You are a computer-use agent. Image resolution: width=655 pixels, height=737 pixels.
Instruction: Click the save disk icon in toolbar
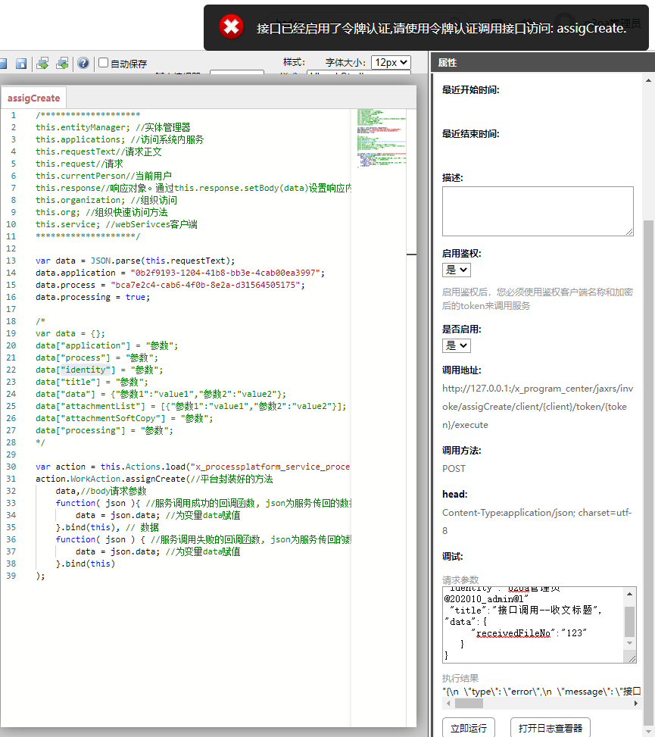[x=21, y=64]
